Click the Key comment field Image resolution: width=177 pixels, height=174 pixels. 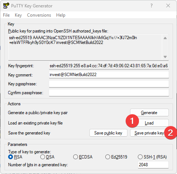click(x=109, y=75)
